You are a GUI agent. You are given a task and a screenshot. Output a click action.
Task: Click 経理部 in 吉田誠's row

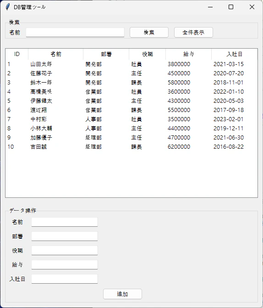click(93, 147)
